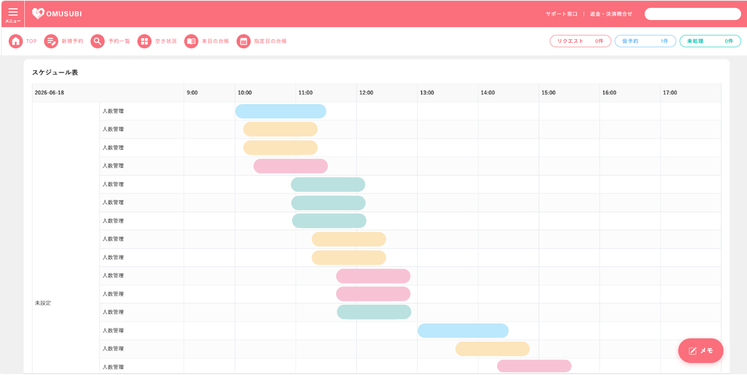Viewport: 747px width, 375px height.
Task: Open 新規予約 pencil icon
Action: [51, 41]
